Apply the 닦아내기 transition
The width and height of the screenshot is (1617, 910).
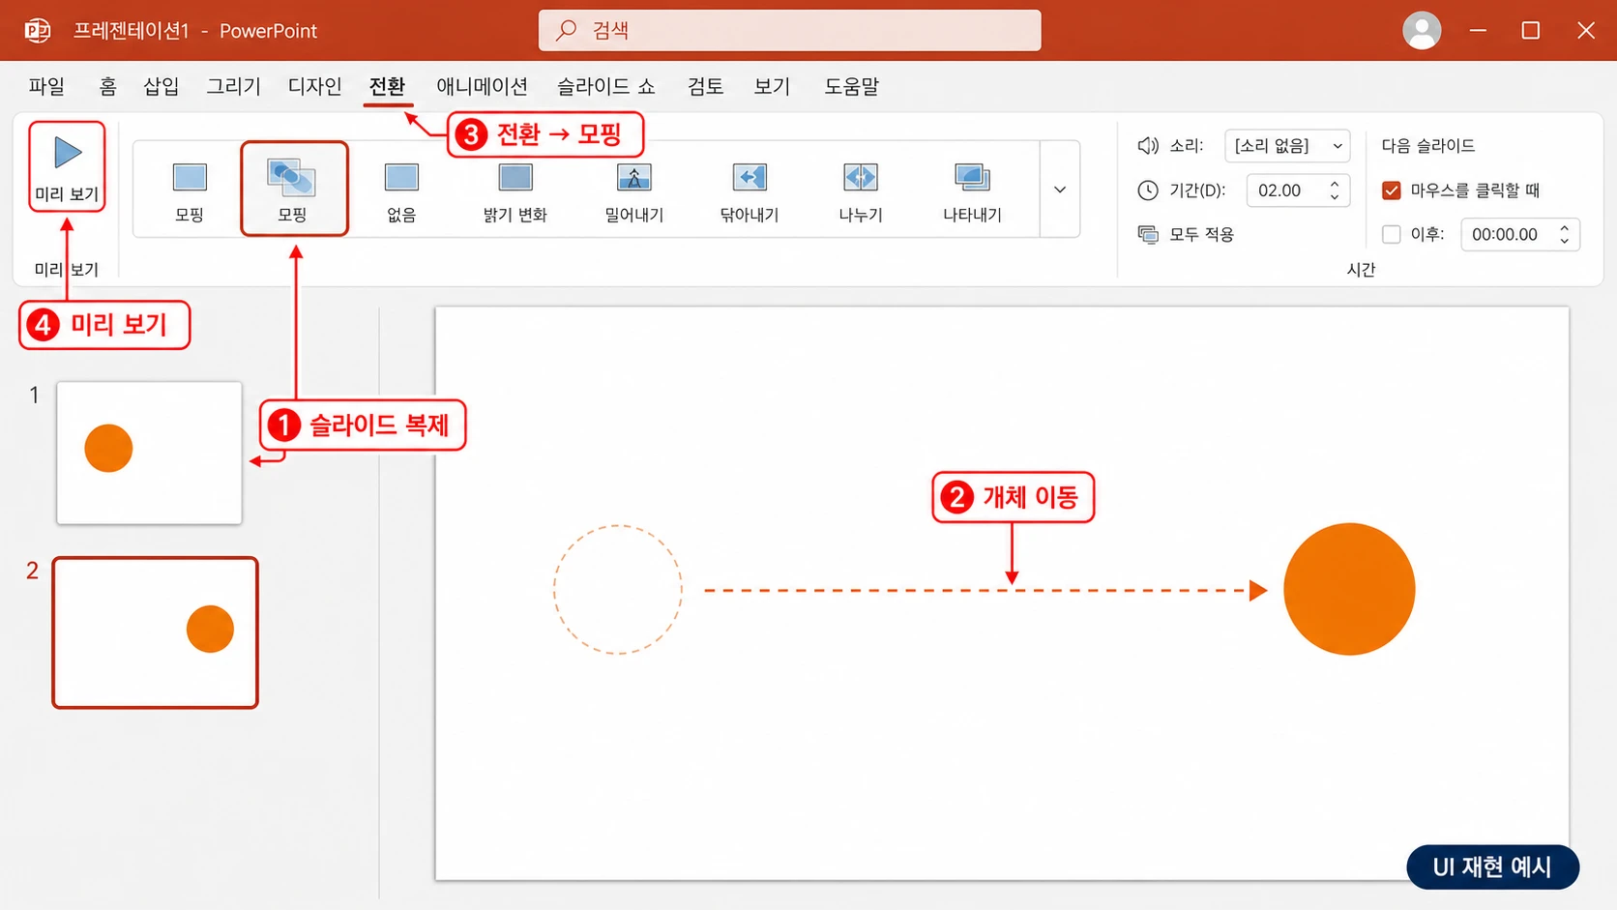[750, 191]
